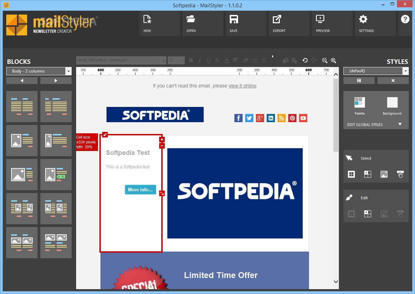Go to previous block category arrow
Image resolution: width=415 pixels, height=294 pixels.
pyautogui.click(x=22, y=81)
